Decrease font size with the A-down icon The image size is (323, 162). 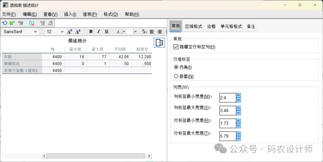point(78,32)
